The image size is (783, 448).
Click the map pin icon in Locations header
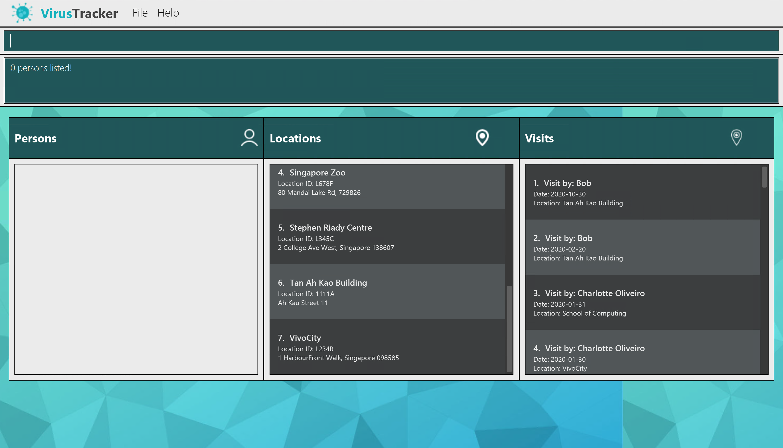click(x=482, y=137)
